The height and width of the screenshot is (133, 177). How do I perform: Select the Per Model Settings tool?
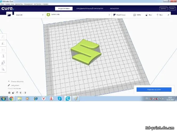tap(3, 63)
